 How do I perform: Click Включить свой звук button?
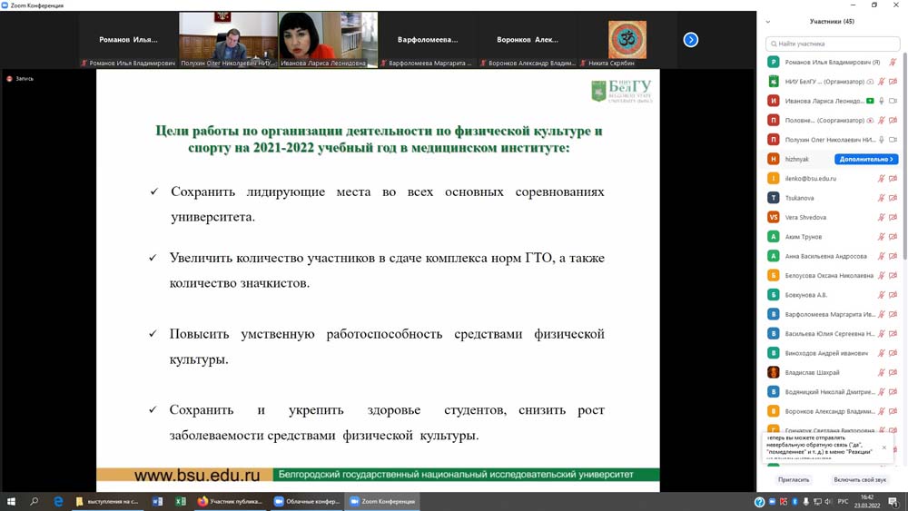(860, 479)
